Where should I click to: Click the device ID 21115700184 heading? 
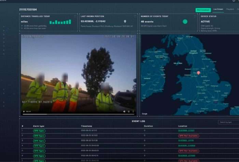[x=28, y=10]
